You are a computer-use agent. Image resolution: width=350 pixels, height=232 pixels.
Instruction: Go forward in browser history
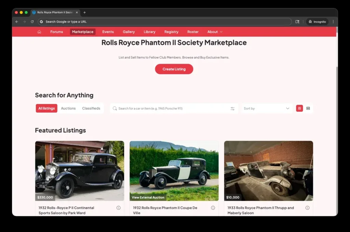point(24,21)
